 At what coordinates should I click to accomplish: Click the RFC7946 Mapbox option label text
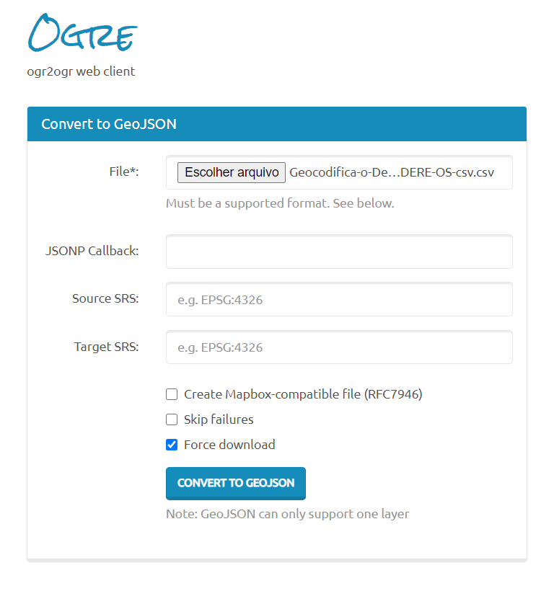pos(303,394)
